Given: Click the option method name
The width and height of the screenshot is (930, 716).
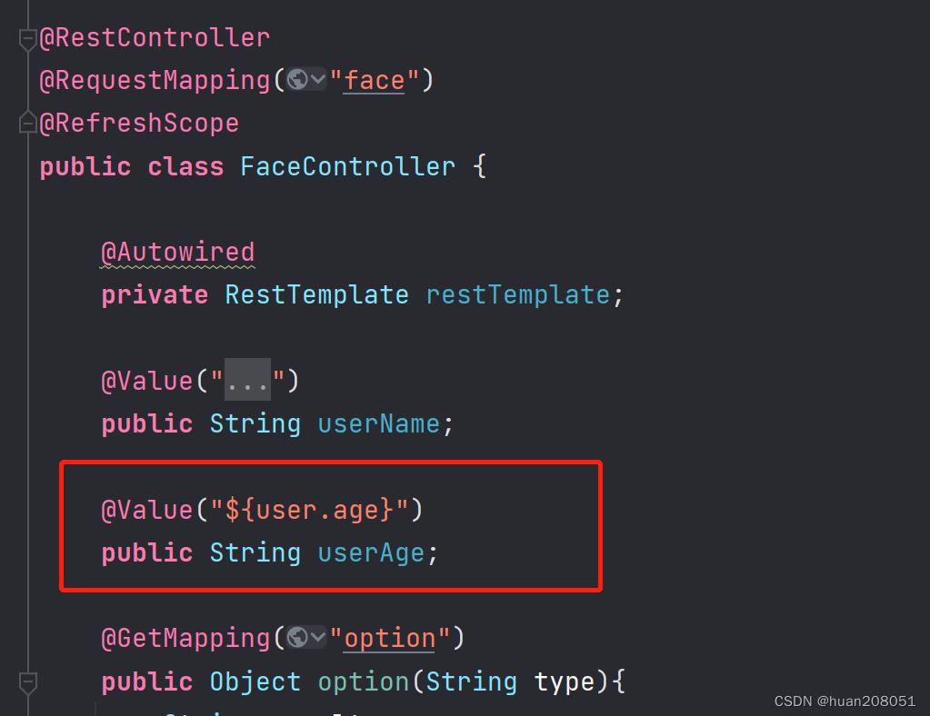Looking at the screenshot, I should coord(364,682).
